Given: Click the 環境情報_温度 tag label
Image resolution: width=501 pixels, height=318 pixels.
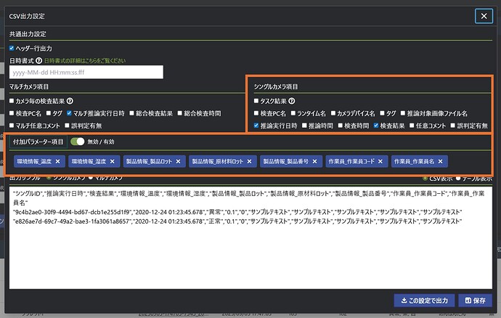Looking at the screenshot, I should point(34,161).
